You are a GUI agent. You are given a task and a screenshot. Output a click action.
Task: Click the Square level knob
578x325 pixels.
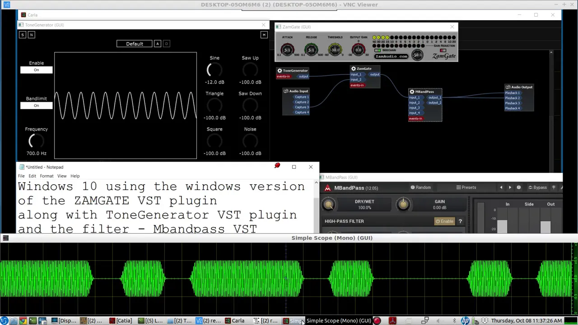pos(214,141)
